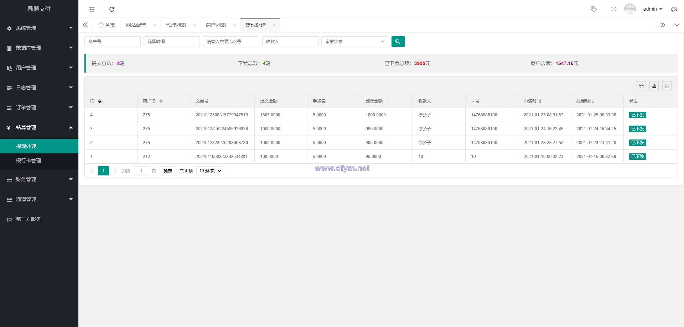The width and height of the screenshot is (684, 327).
Task: Toggle fullscreen mode icon
Action: coord(613,9)
